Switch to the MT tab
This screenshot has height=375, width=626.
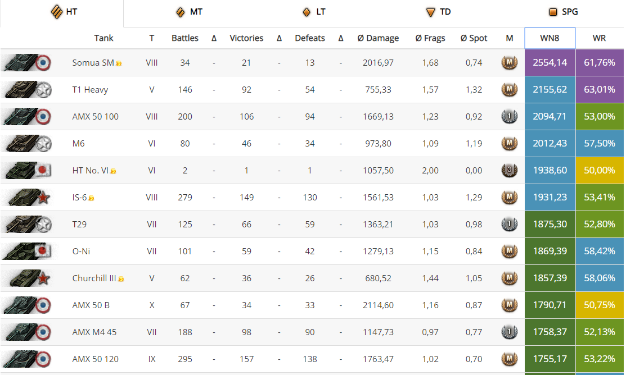click(189, 12)
